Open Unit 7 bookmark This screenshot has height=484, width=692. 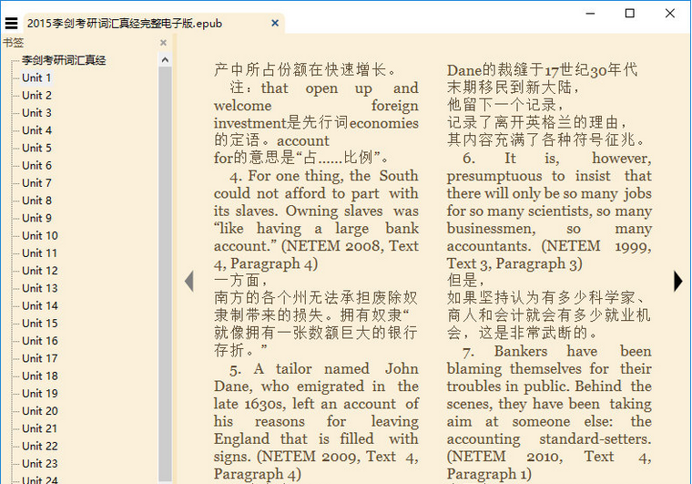pyautogui.click(x=36, y=183)
